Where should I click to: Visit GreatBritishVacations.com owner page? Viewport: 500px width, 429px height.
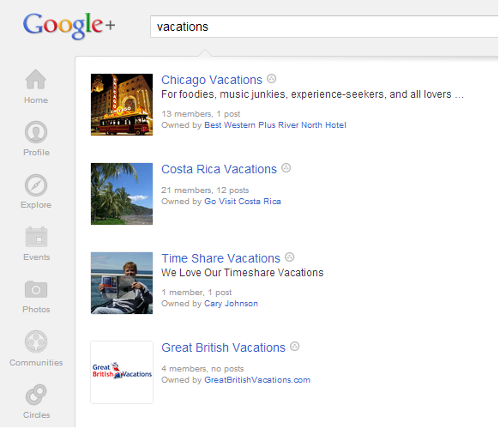point(257,380)
